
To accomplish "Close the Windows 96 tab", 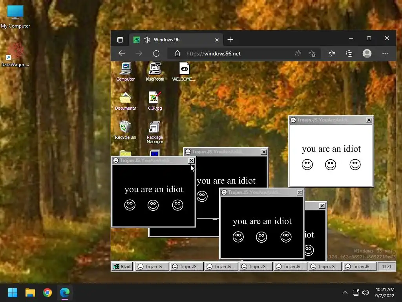I will pos(217,40).
